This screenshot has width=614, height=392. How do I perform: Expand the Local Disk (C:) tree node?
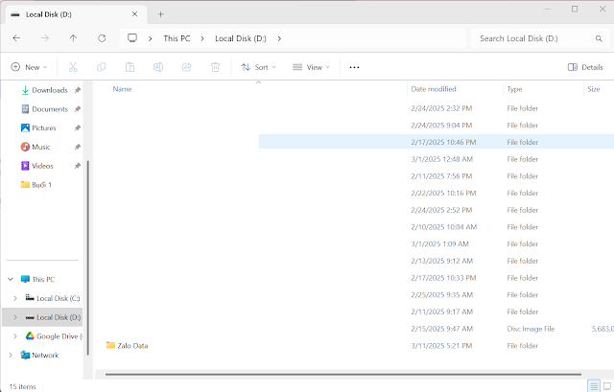(x=14, y=298)
